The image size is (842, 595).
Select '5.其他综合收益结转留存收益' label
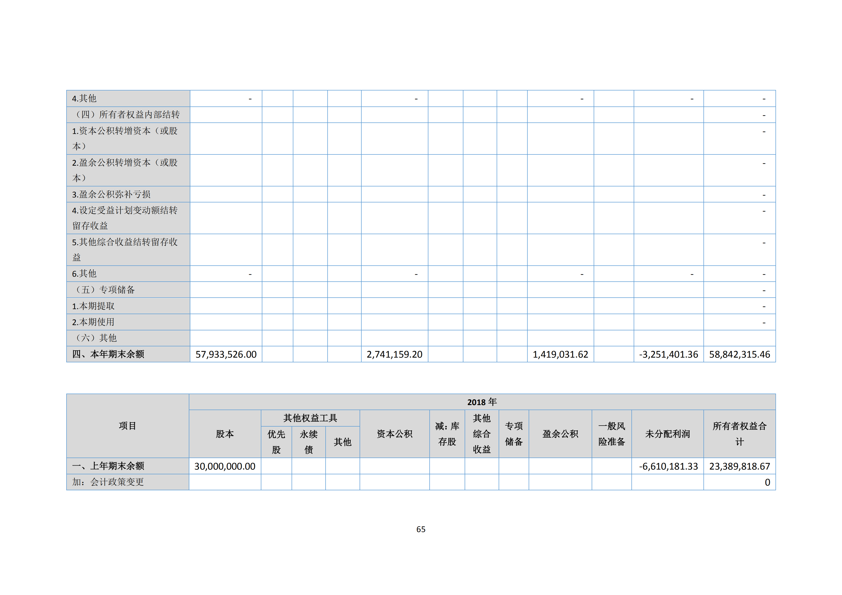point(125,250)
